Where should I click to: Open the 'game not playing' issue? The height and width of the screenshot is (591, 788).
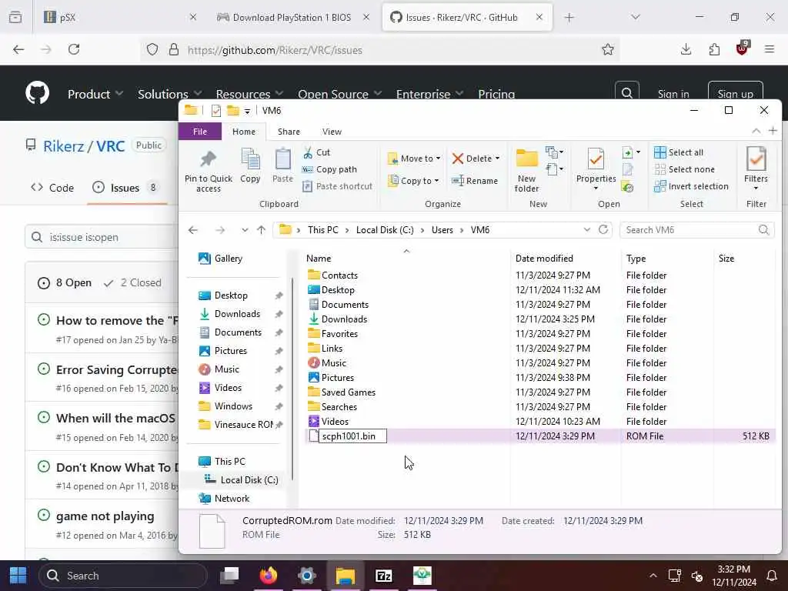tap(105, 516)
